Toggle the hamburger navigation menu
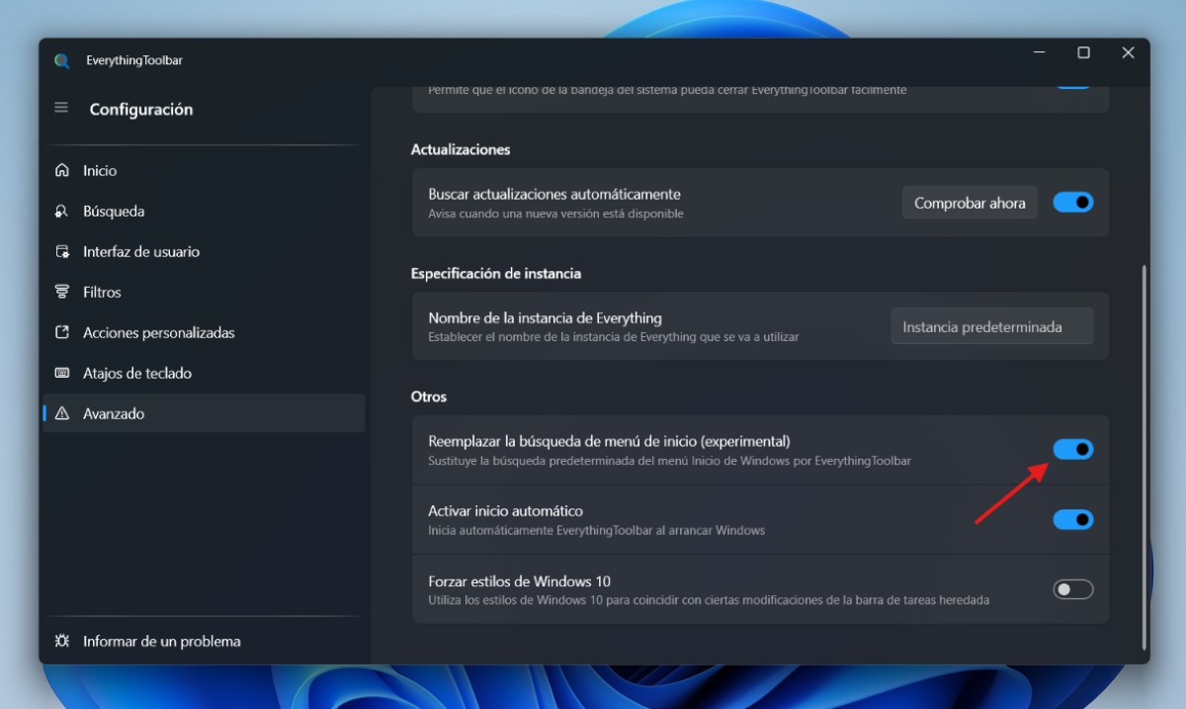1186x709 pixels. click(x=61, y=108)
